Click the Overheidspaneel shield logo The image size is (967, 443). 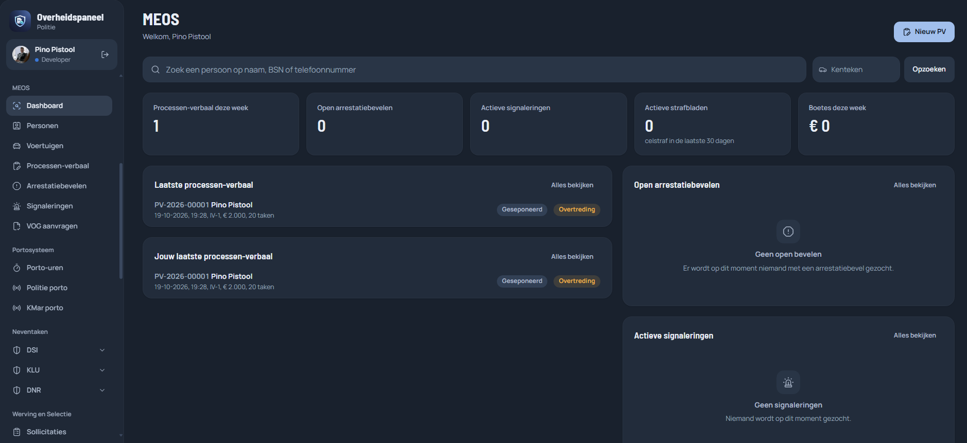(20, 21)
